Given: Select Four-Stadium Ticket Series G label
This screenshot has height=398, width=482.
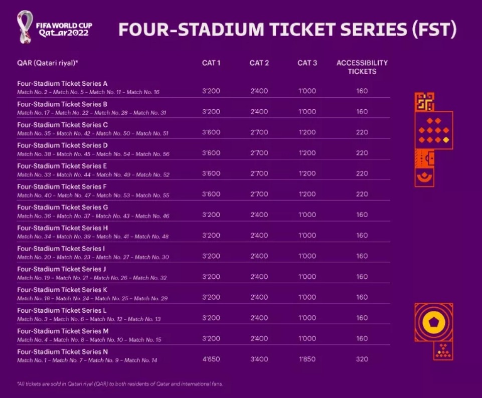Looking at the screenshot, I should click(x=62, y=207).
